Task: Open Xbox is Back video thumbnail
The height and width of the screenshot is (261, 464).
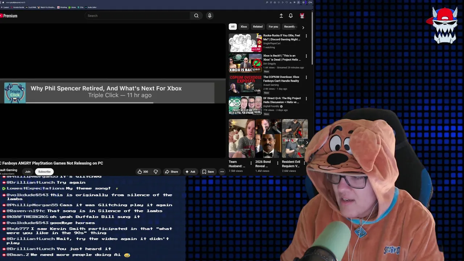Action: click(245, 63)
